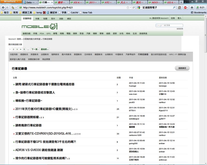
Task: Go to 下一頁 next page
Action: click(35, 49)
